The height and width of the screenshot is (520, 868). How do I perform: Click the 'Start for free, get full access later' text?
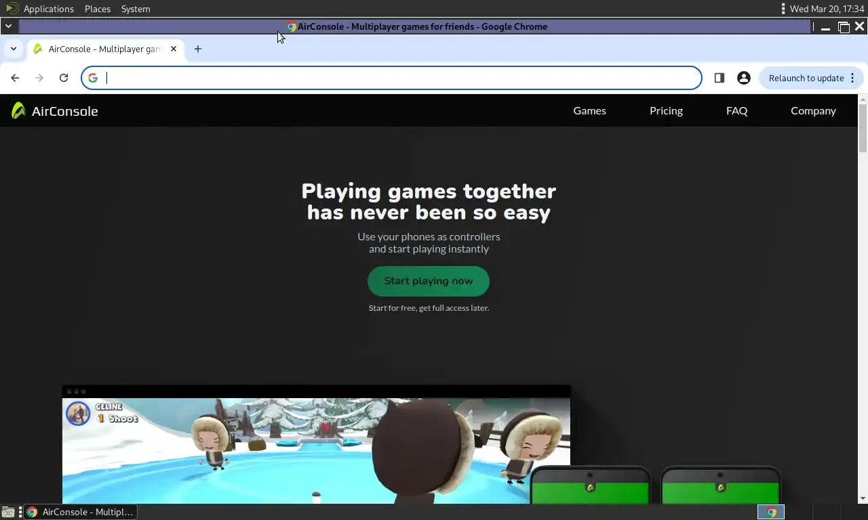coord(429,308)
